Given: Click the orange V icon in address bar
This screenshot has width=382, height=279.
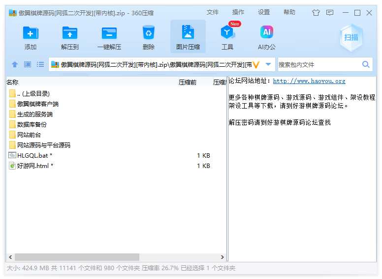Looking at the screenshot, I should point(256,65).
